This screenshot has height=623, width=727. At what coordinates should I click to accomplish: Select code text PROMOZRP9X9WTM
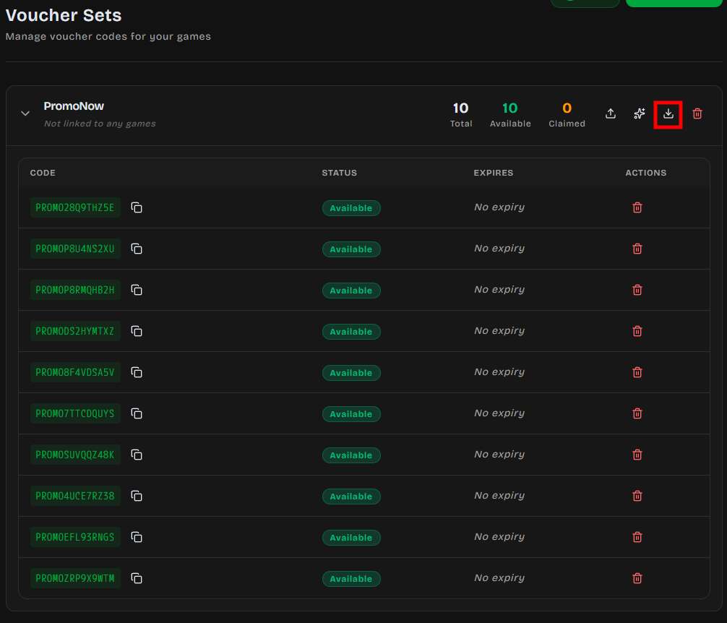pyautogui.click(x=75, y=579)
